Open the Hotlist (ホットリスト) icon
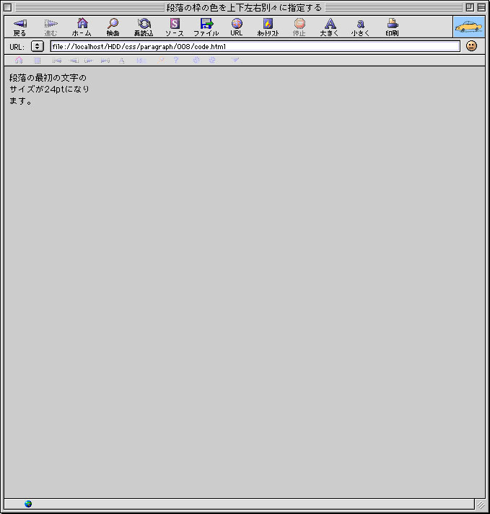Image resolution: width=490 pixels, height=514 pixels. [268, 27]
